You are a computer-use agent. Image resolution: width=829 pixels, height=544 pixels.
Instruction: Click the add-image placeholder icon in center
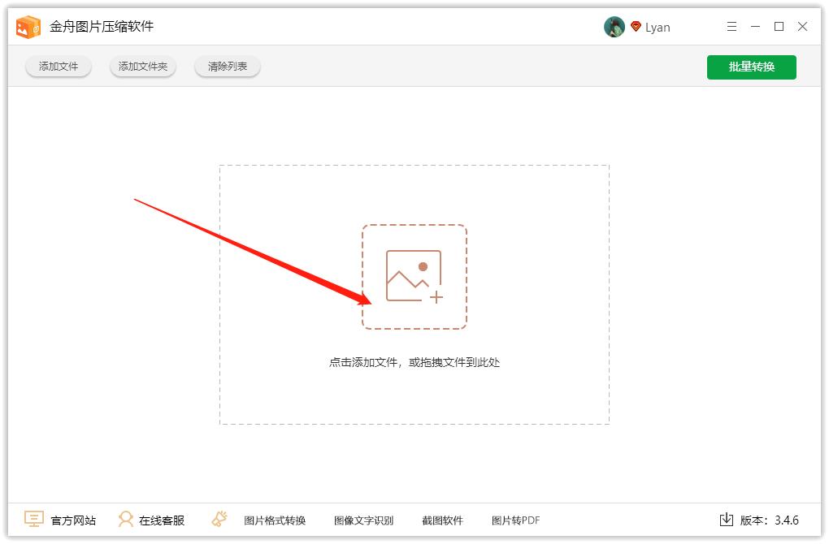tap(414, 276)
